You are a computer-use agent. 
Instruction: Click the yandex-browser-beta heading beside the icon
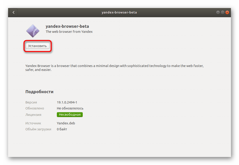pyautogui.click(x=67, y=26)
